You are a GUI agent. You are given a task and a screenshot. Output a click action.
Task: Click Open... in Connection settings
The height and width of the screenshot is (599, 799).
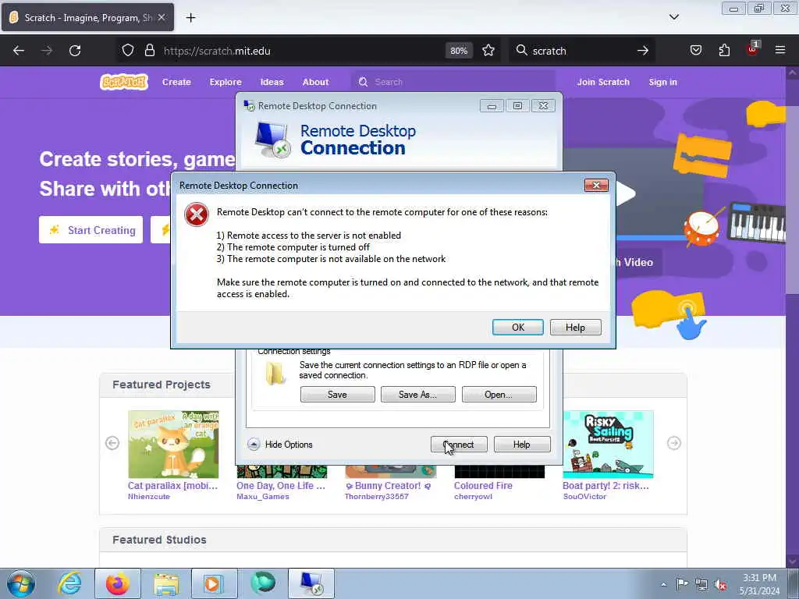pos(499,394)
